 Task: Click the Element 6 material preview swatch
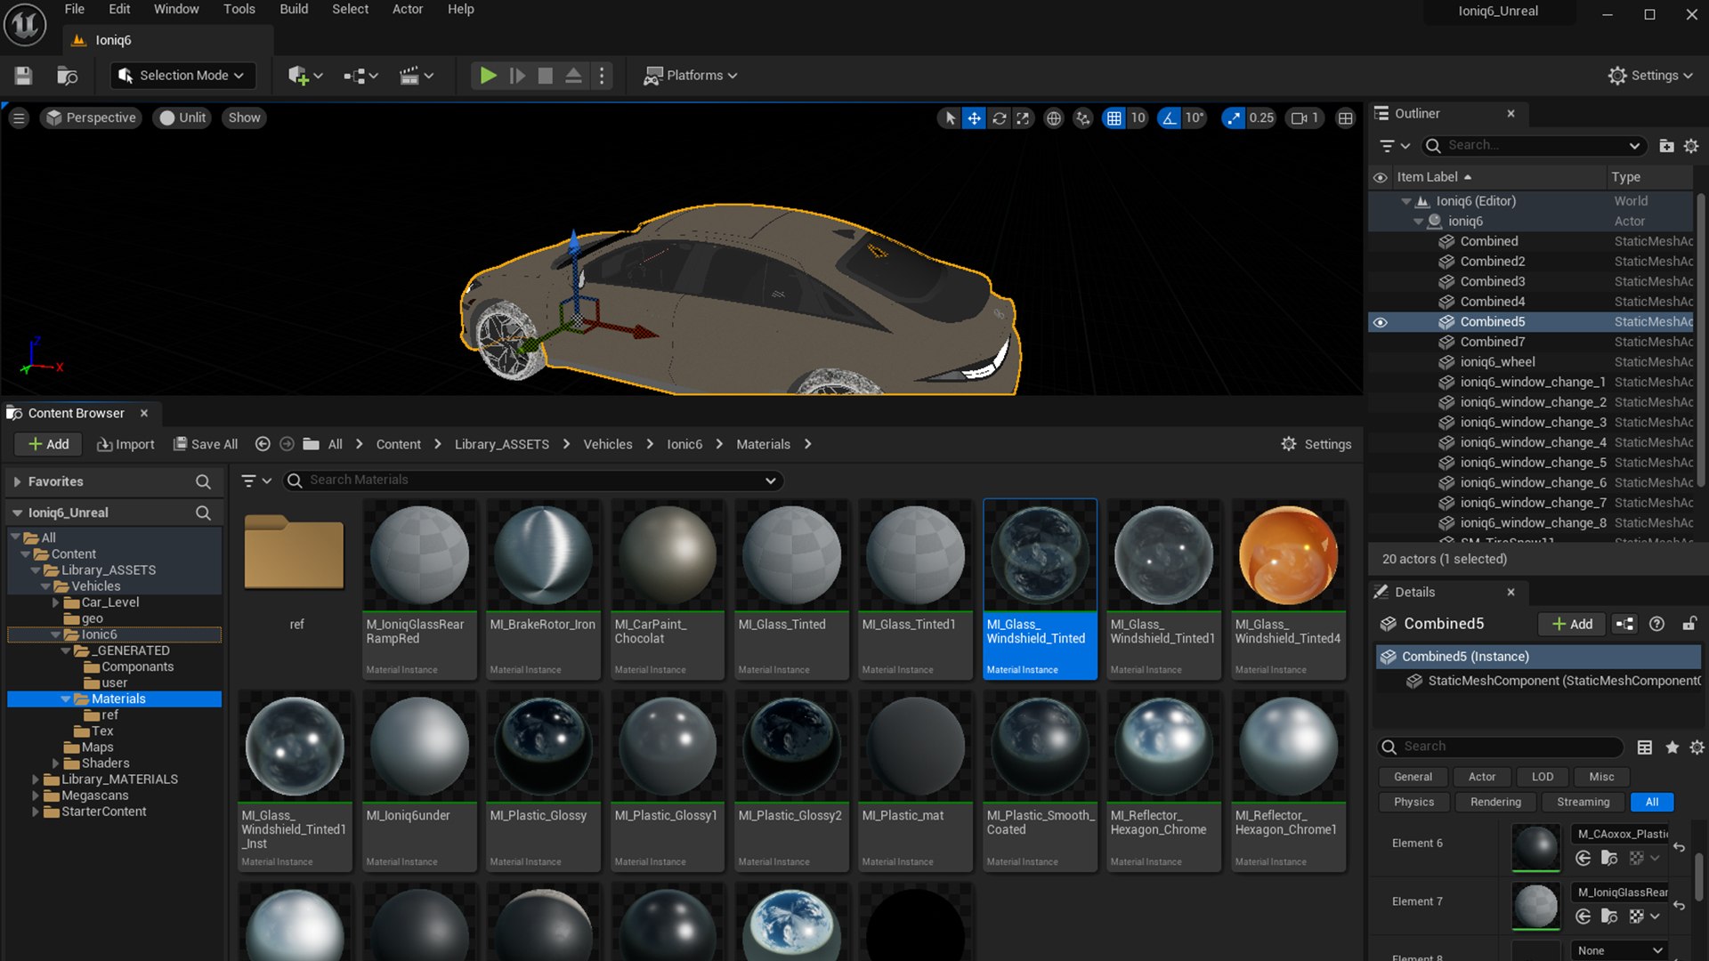[1536, 846]
